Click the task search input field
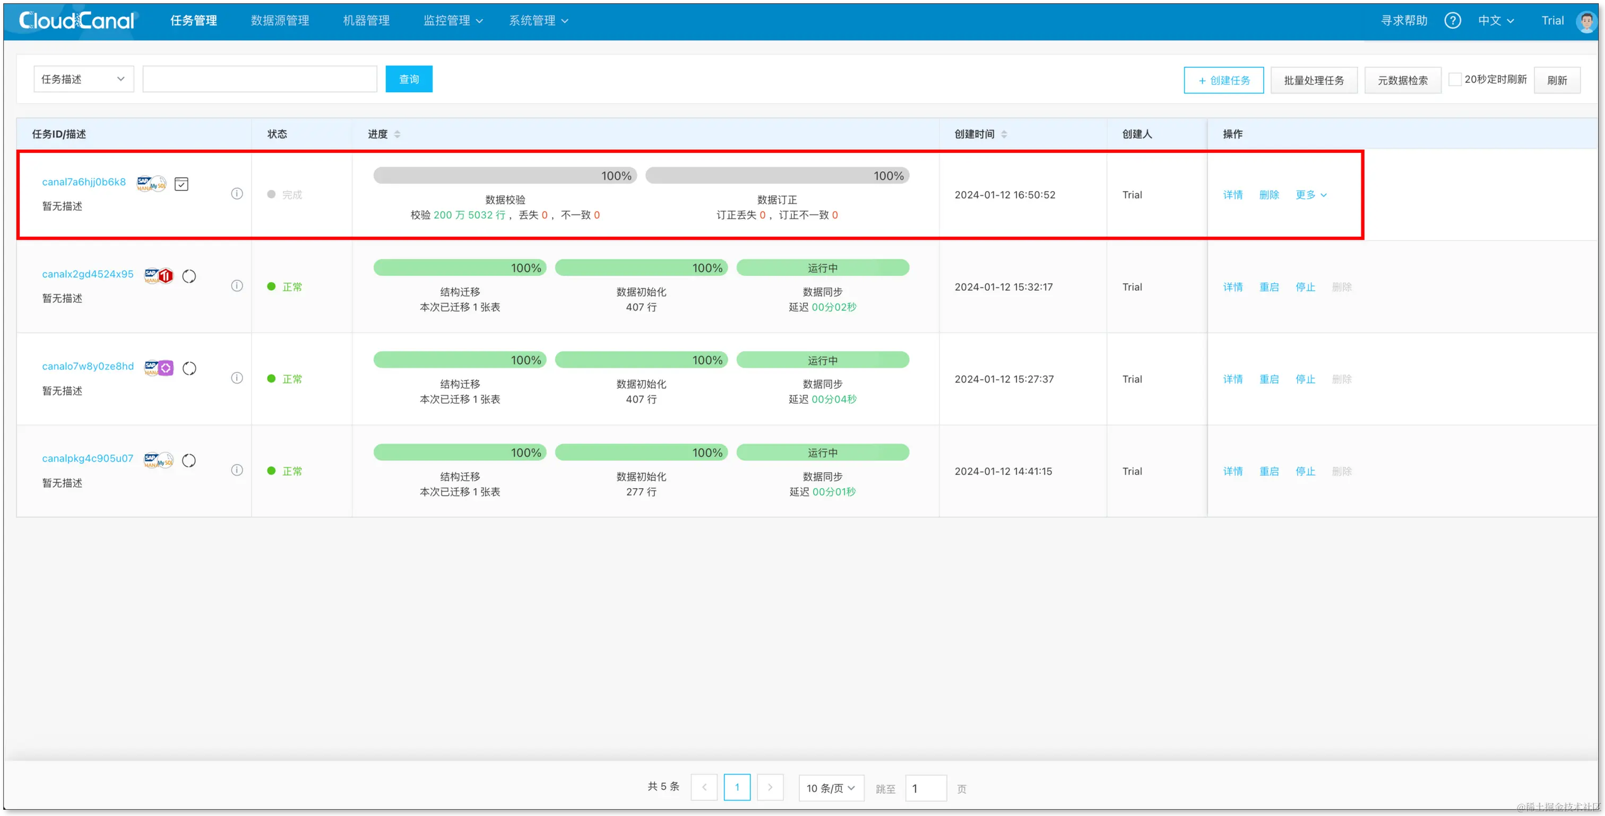1605x816 pixels. point(260,79)
